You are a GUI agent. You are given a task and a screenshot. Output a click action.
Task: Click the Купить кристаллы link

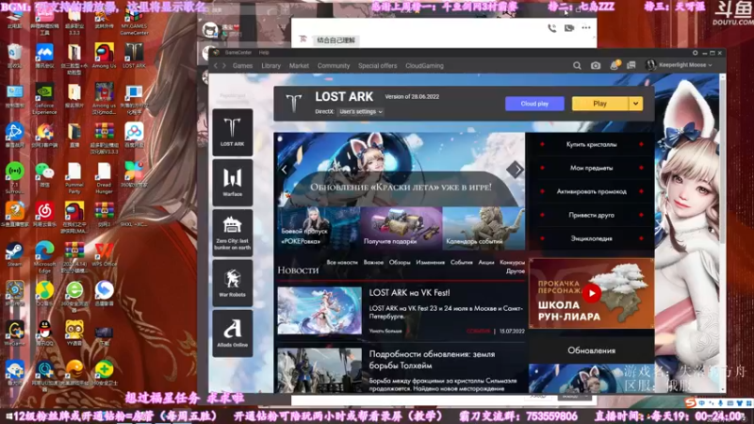point(591,144)
